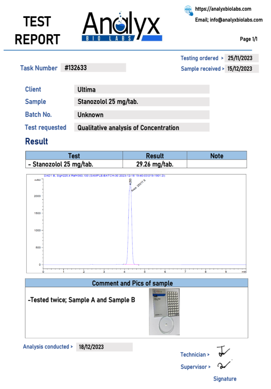Click the Comment and Pics of sample header

pos(137,283)
